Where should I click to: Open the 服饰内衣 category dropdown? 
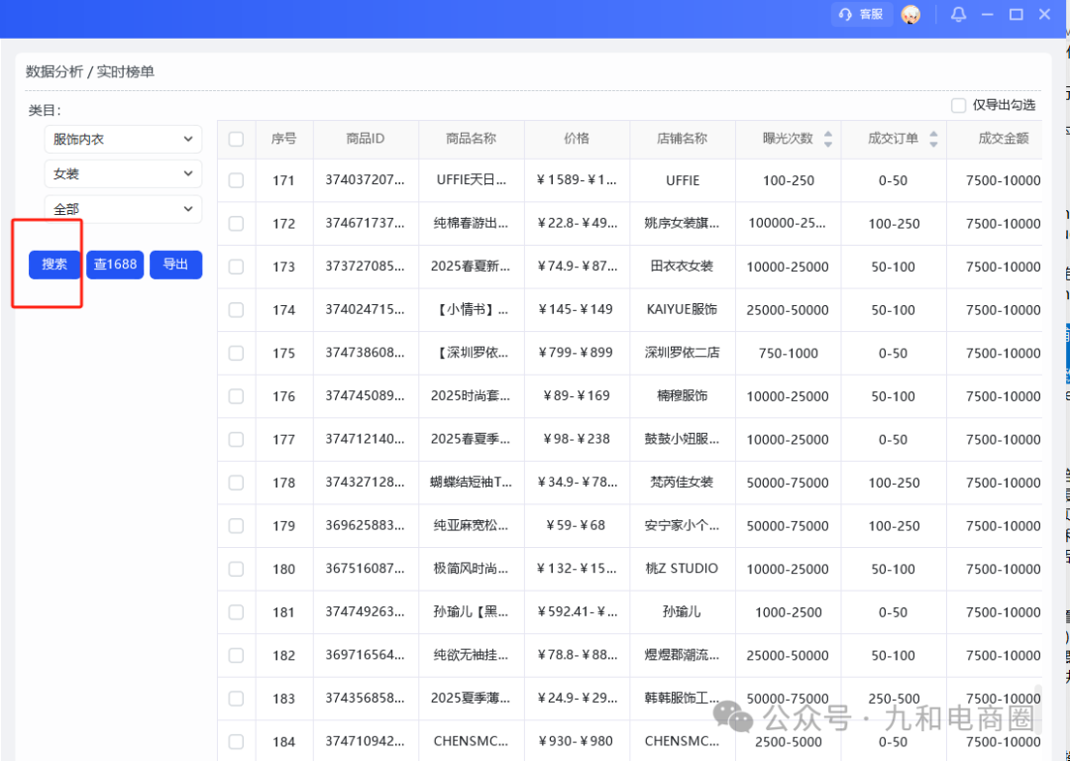click(x=122, y=139)
